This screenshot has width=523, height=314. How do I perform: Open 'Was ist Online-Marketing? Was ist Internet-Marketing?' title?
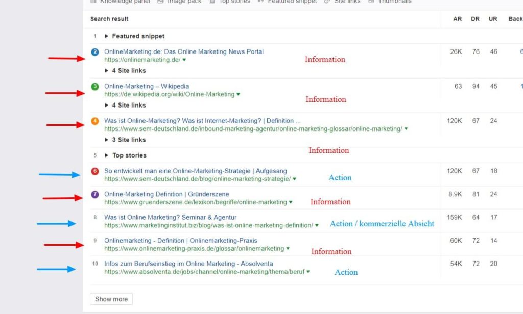click(202, 120)
